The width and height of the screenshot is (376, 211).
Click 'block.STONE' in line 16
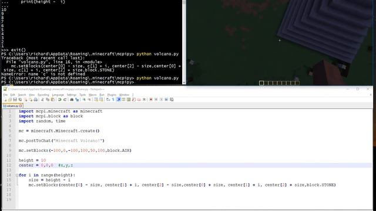pyautogui.click(x=320, y=185)
